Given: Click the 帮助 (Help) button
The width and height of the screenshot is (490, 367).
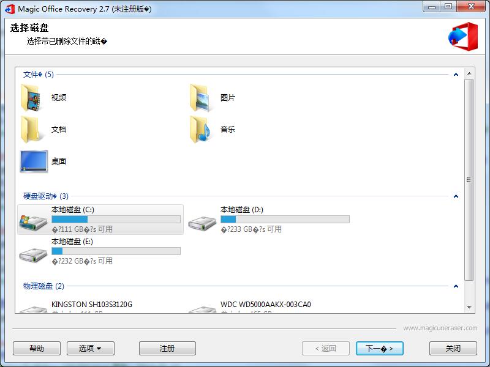Looking at the screenshot, I should coord(36,348).
